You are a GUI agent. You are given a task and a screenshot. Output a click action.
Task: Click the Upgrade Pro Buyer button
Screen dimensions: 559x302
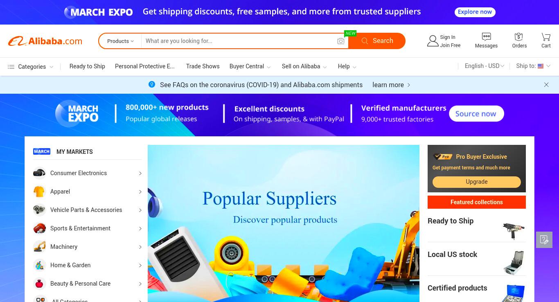477,182
